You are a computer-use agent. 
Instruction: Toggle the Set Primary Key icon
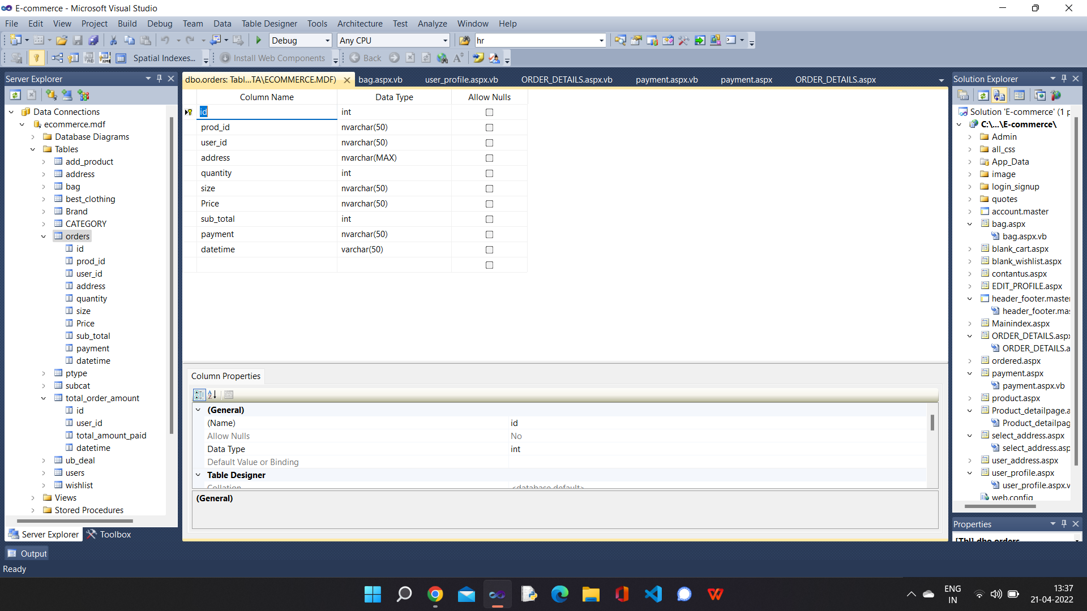pos(36,58)
